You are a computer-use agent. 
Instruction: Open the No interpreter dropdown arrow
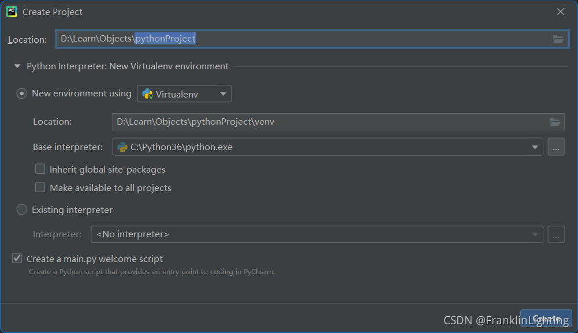(535, 235)
